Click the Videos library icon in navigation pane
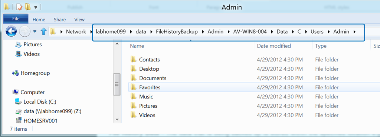This screenshot has height=137, width=380. point(19,54)
